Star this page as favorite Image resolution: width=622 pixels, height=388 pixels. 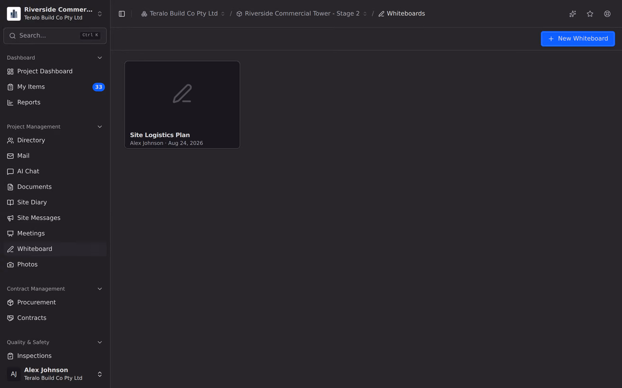(590, 14)
